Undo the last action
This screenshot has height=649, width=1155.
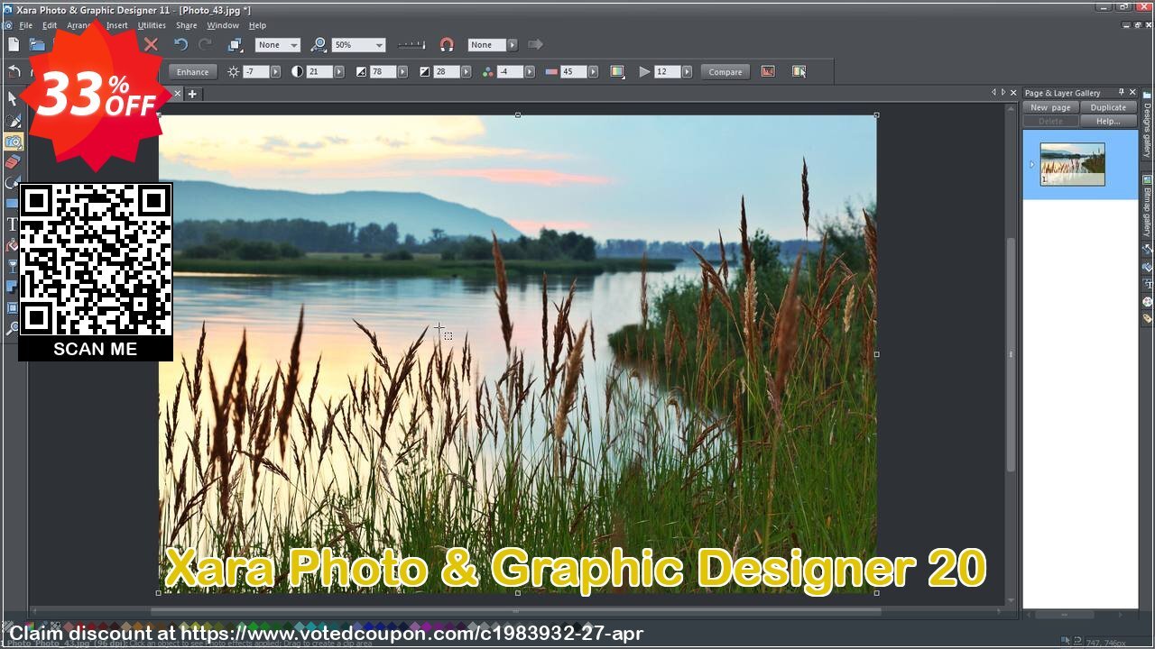[x=180, y=44]
